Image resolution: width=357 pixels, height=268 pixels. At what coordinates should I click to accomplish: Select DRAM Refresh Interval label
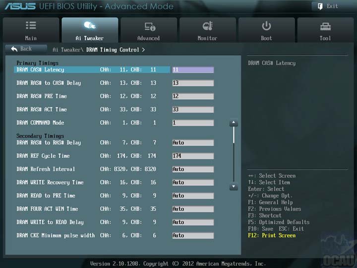46,169
